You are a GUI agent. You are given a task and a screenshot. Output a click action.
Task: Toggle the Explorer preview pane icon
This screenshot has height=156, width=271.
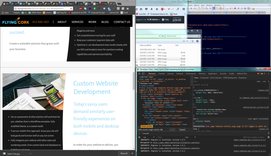coord(192,41)
